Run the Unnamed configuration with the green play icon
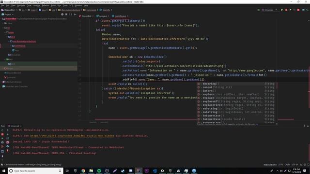Image resolution: width=310 pixels, height=174 pixels. (x=282, y=10)
